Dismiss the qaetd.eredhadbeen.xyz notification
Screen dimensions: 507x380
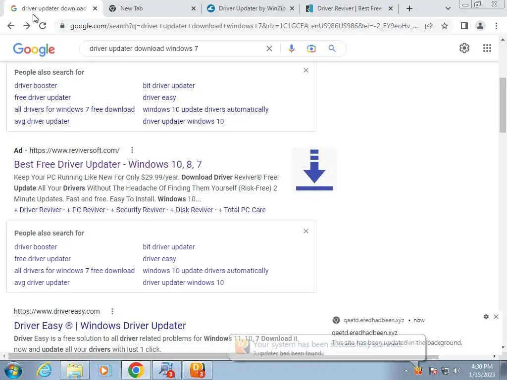[496, 317]
